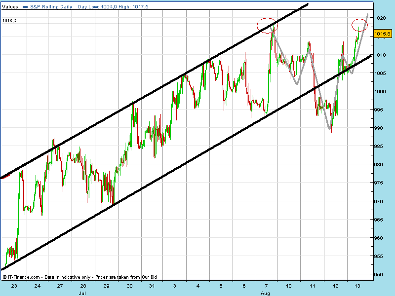This screenshot has height=296, width=395.
Task: Click the date label 7 on the time axis
Action: coord(266,286)
